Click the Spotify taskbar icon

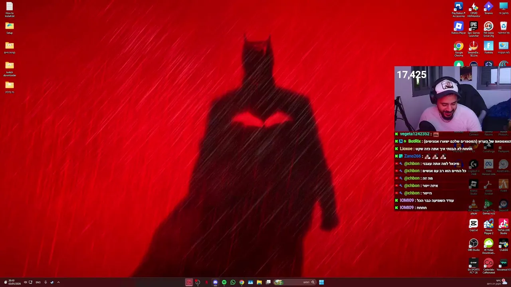pos(224,282)
